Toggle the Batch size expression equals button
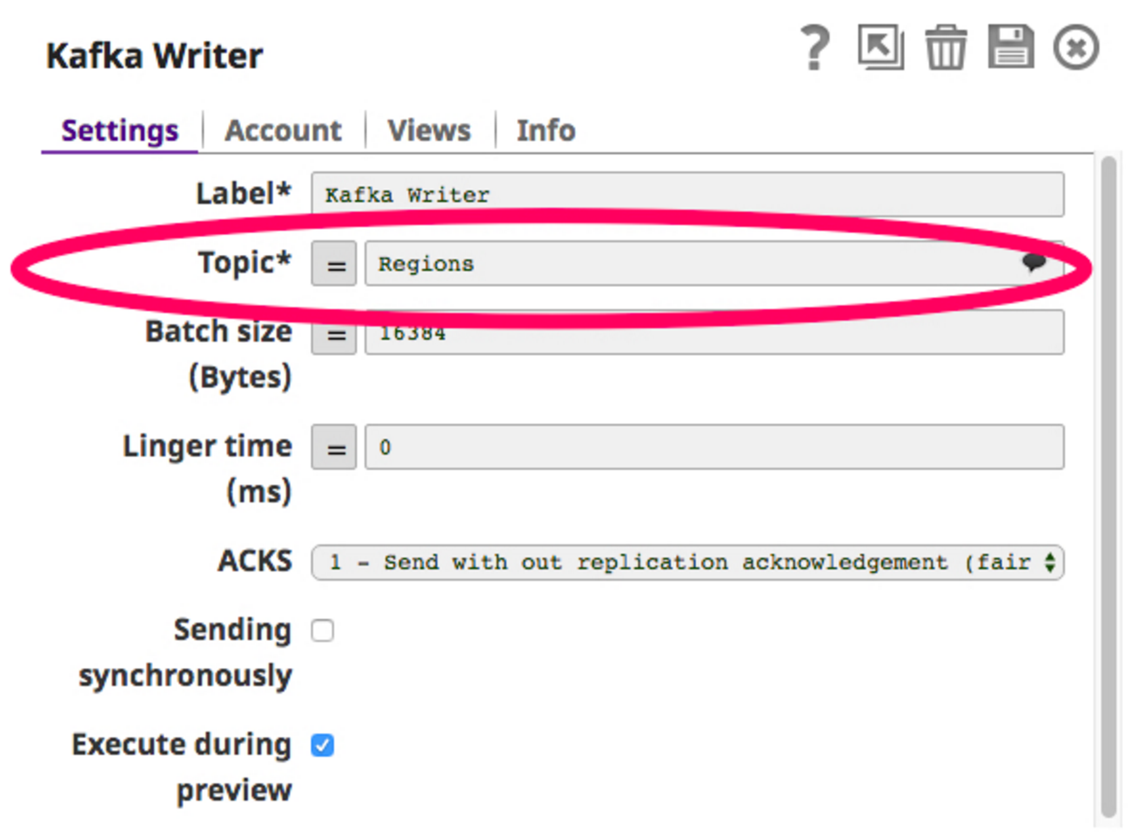This screenshot has width=1131, height=833. (x=334, y=334)
